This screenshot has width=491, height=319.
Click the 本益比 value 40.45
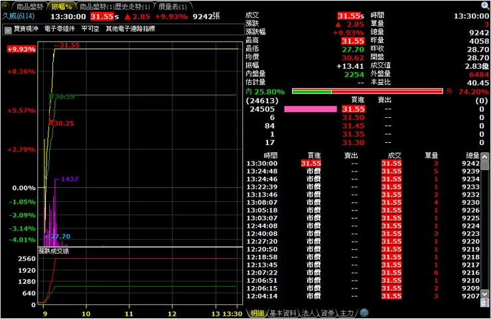[478, 83]
